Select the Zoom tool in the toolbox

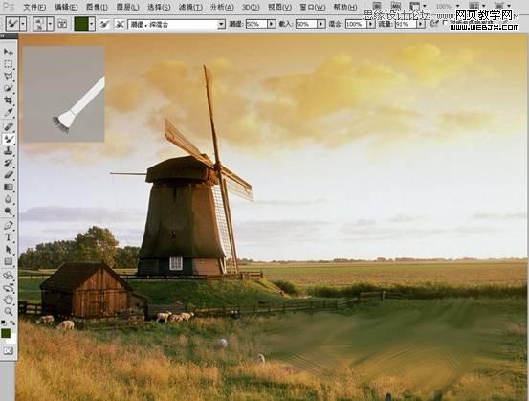[x=8, y=312]
